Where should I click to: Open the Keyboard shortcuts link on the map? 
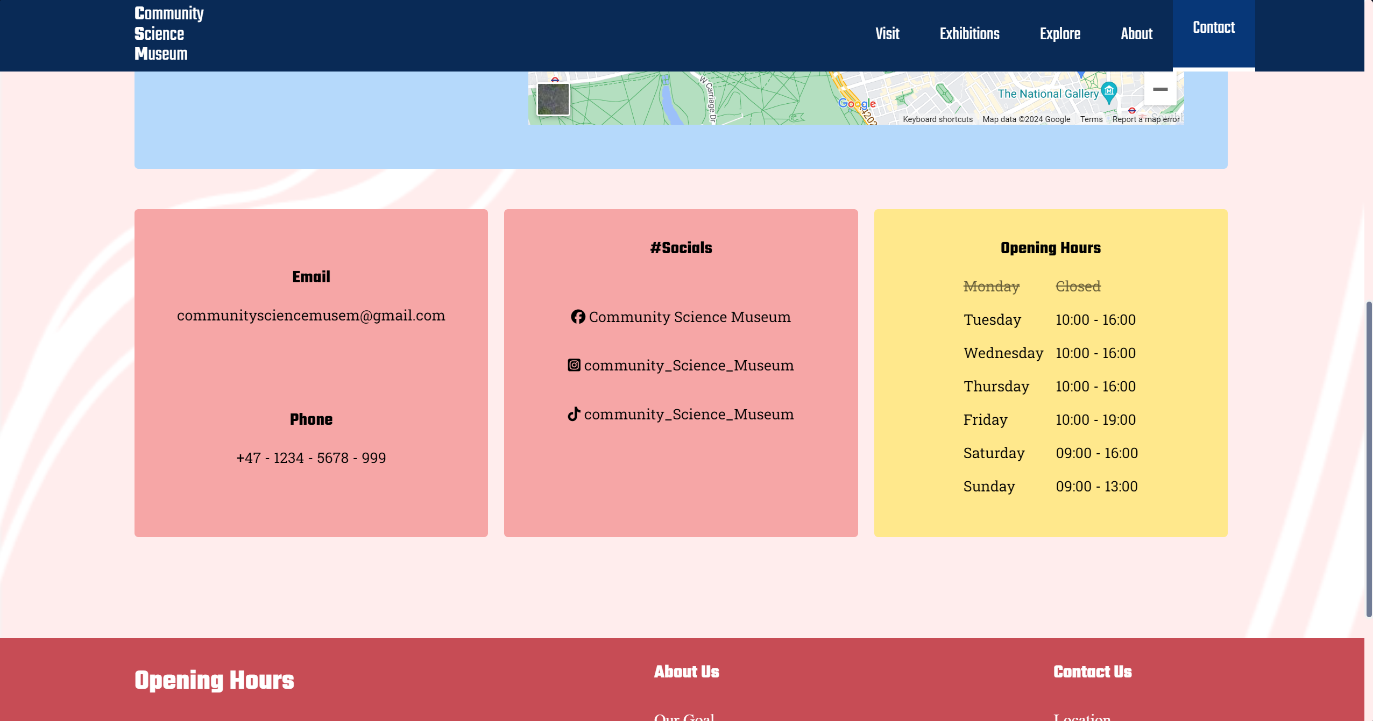coord(937,119)
